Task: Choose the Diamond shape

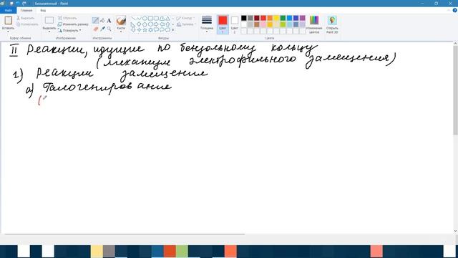Action: pos(139,24)
